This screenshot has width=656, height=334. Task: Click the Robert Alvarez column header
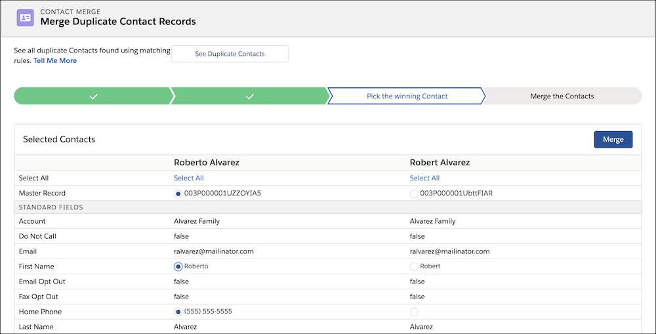click(x=440, y=162)
